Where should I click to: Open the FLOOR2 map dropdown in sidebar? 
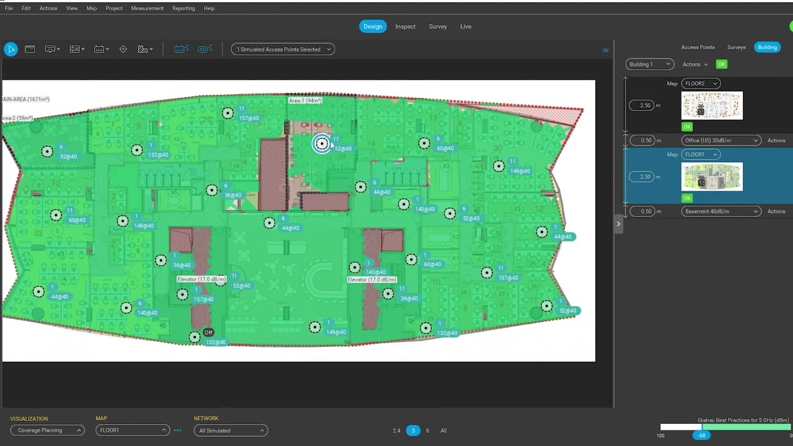coord(701,84)
